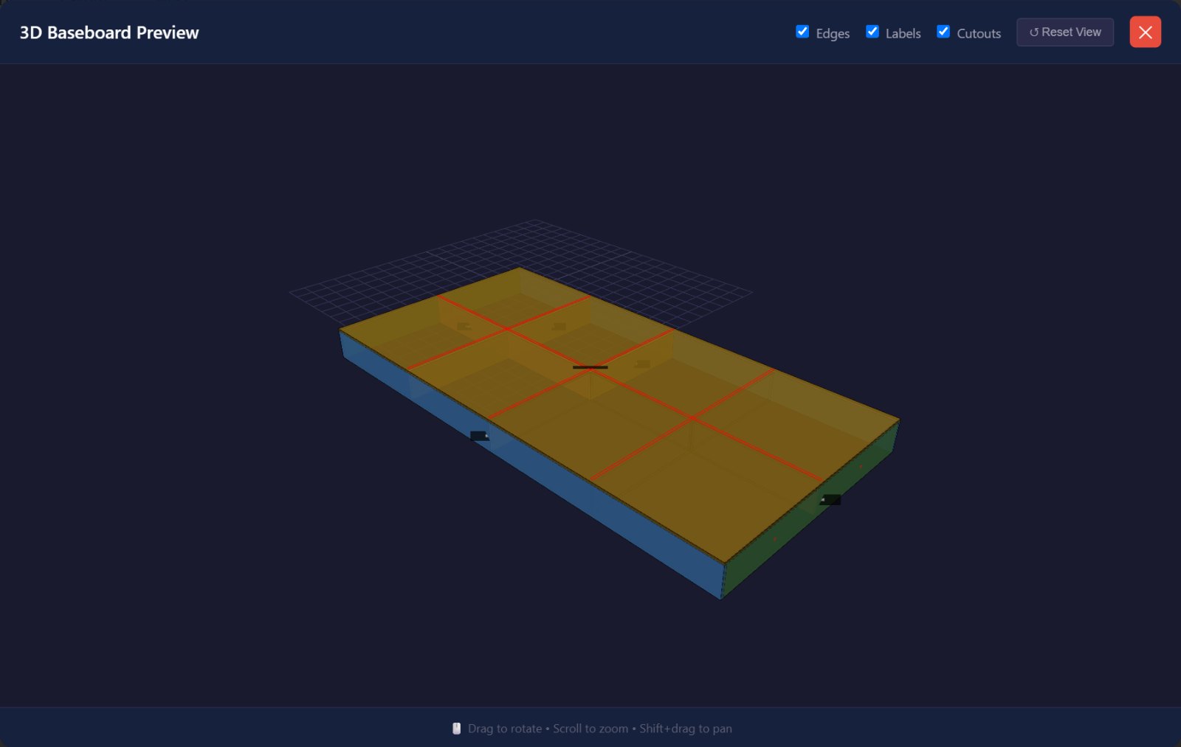Disable the Cutouts checkbox

pyautogui.click(x=943, y=32)
